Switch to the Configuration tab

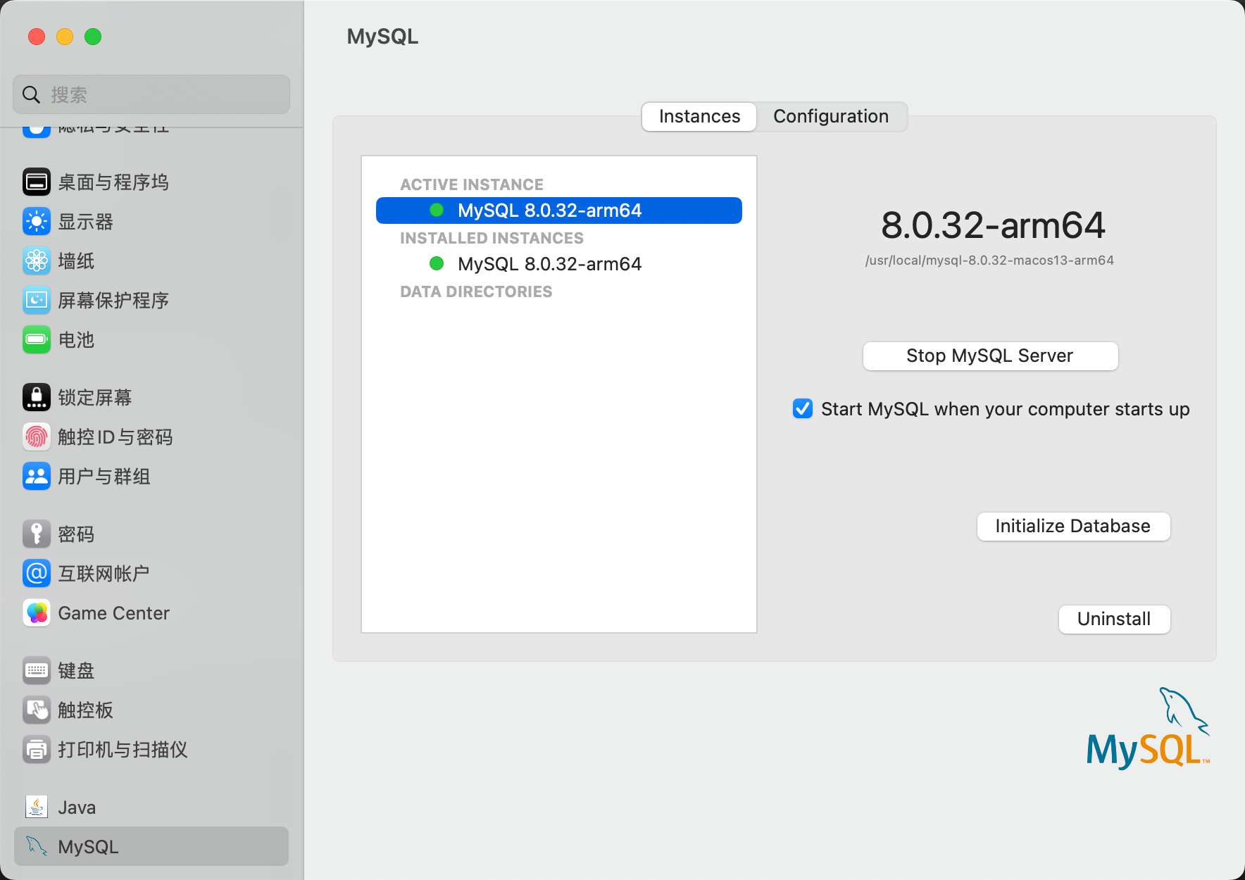coord(831,116)
